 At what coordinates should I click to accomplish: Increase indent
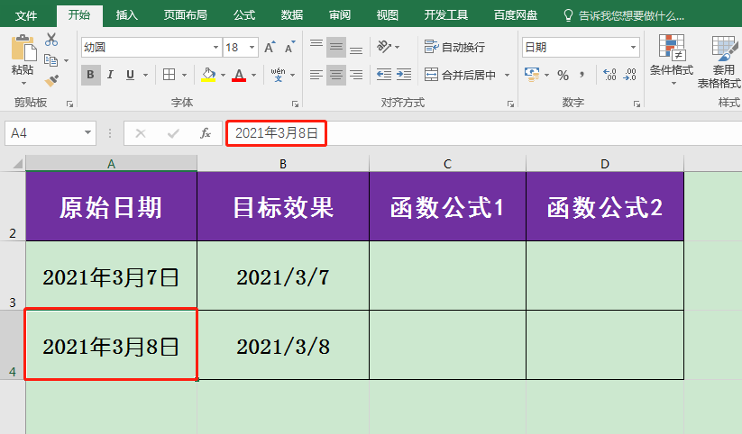coord(404,75)
